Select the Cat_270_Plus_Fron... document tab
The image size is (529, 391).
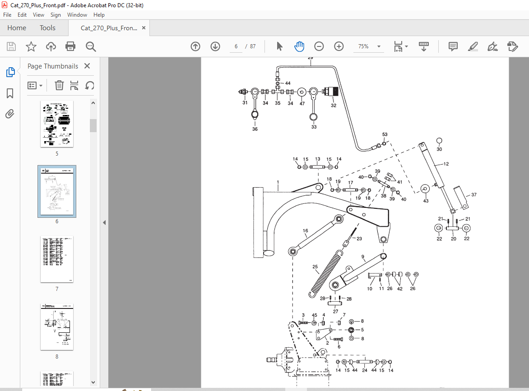click(109, 28)
